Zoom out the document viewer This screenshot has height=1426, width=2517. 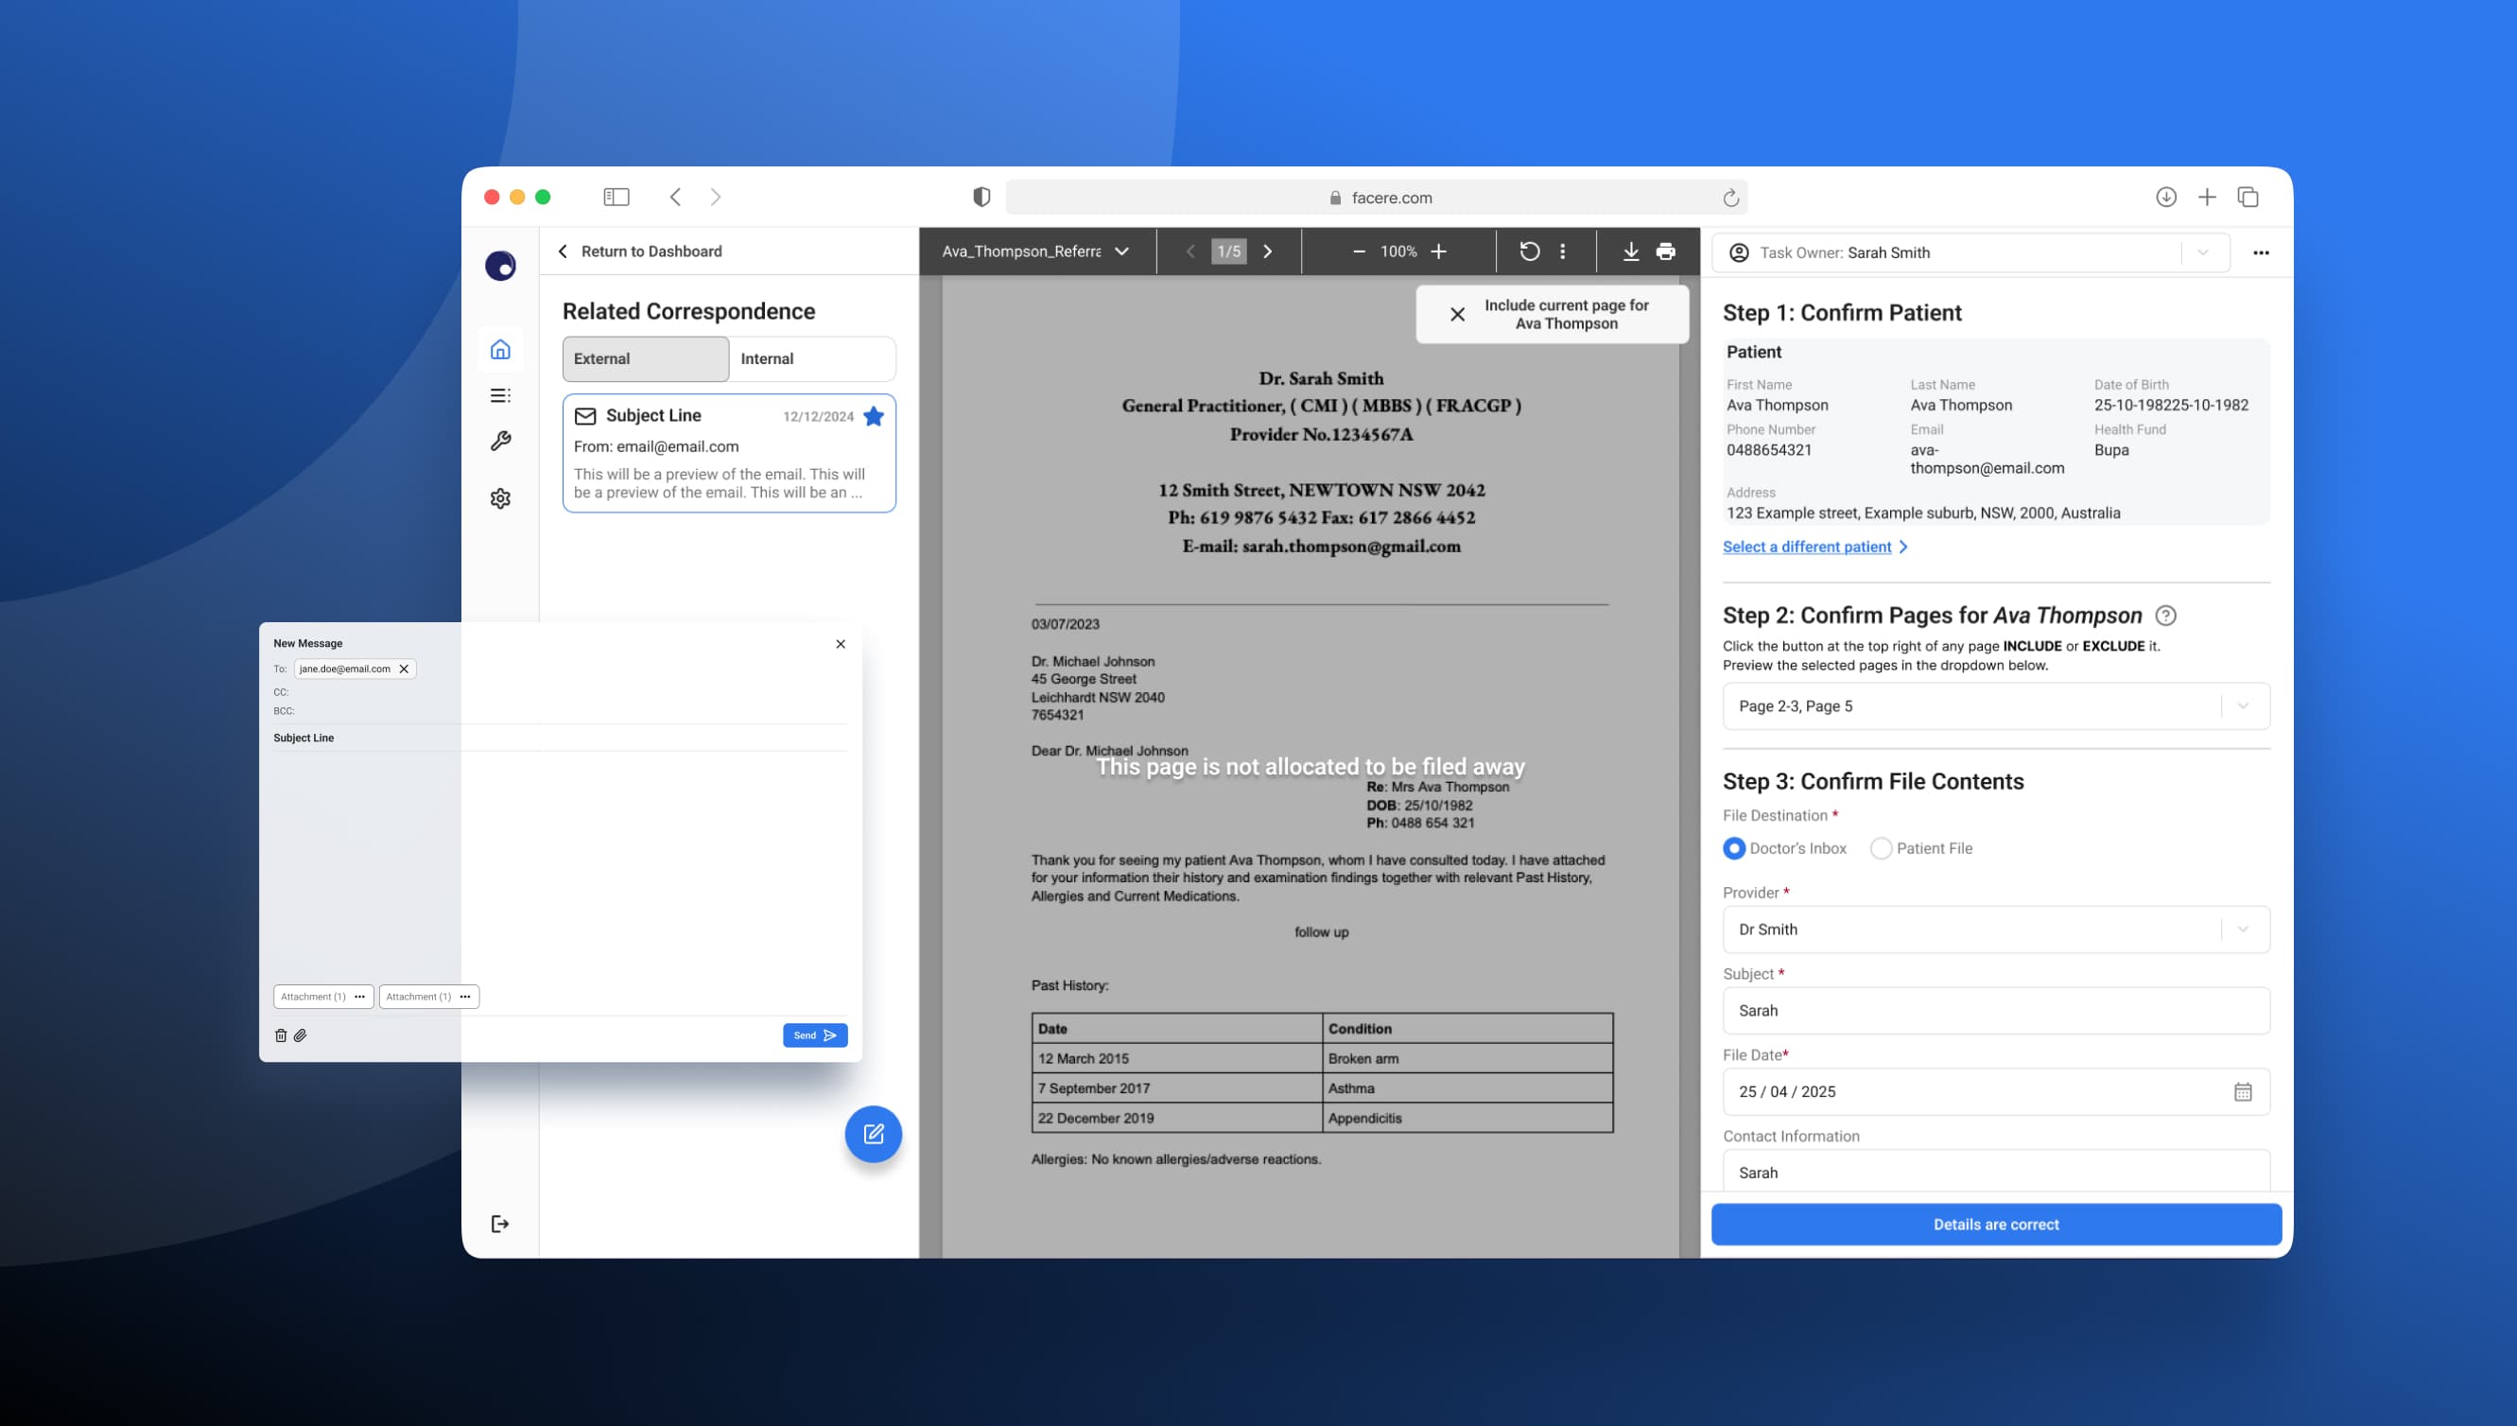click(1359, 252)
